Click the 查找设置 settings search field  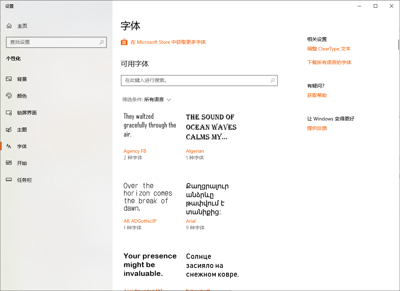pyautogui.click(x=53, y=42)
